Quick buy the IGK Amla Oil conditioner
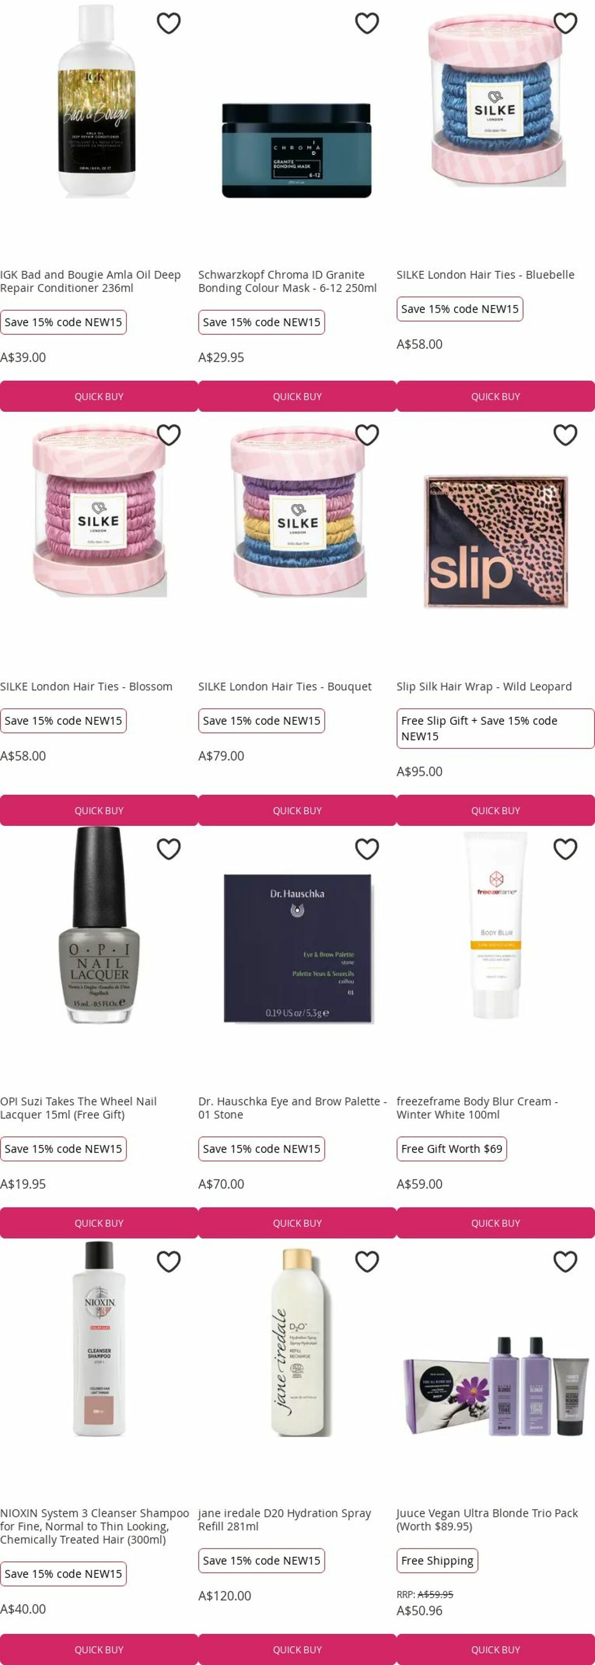The width and height of the screenshot is (595, 1665). [99, 396]
